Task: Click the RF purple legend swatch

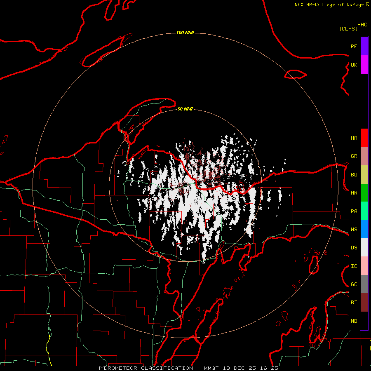Action: tap(364, 46)
